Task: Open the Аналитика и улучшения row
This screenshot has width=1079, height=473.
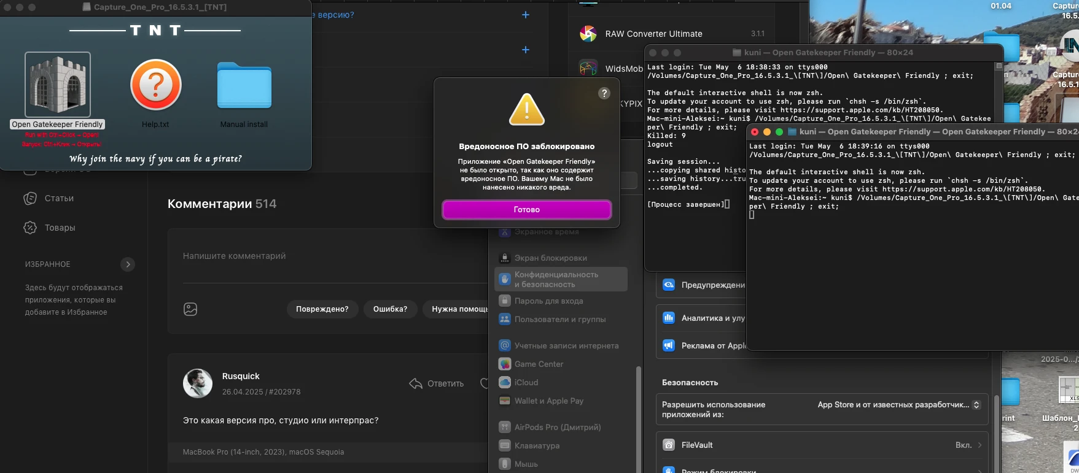Action: [x=701, y=318]
